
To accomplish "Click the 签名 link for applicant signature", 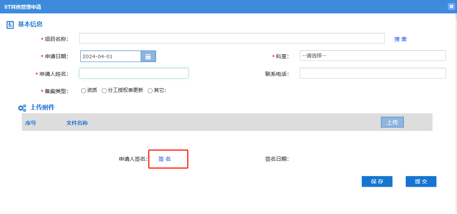I will click(x=164, y=159).
